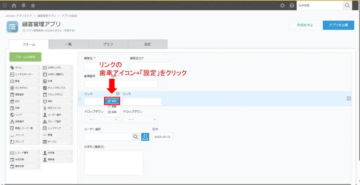Screen dimensions: 360x185
Task: Click the フォームを保存 button
Action: tap(25, 57)
